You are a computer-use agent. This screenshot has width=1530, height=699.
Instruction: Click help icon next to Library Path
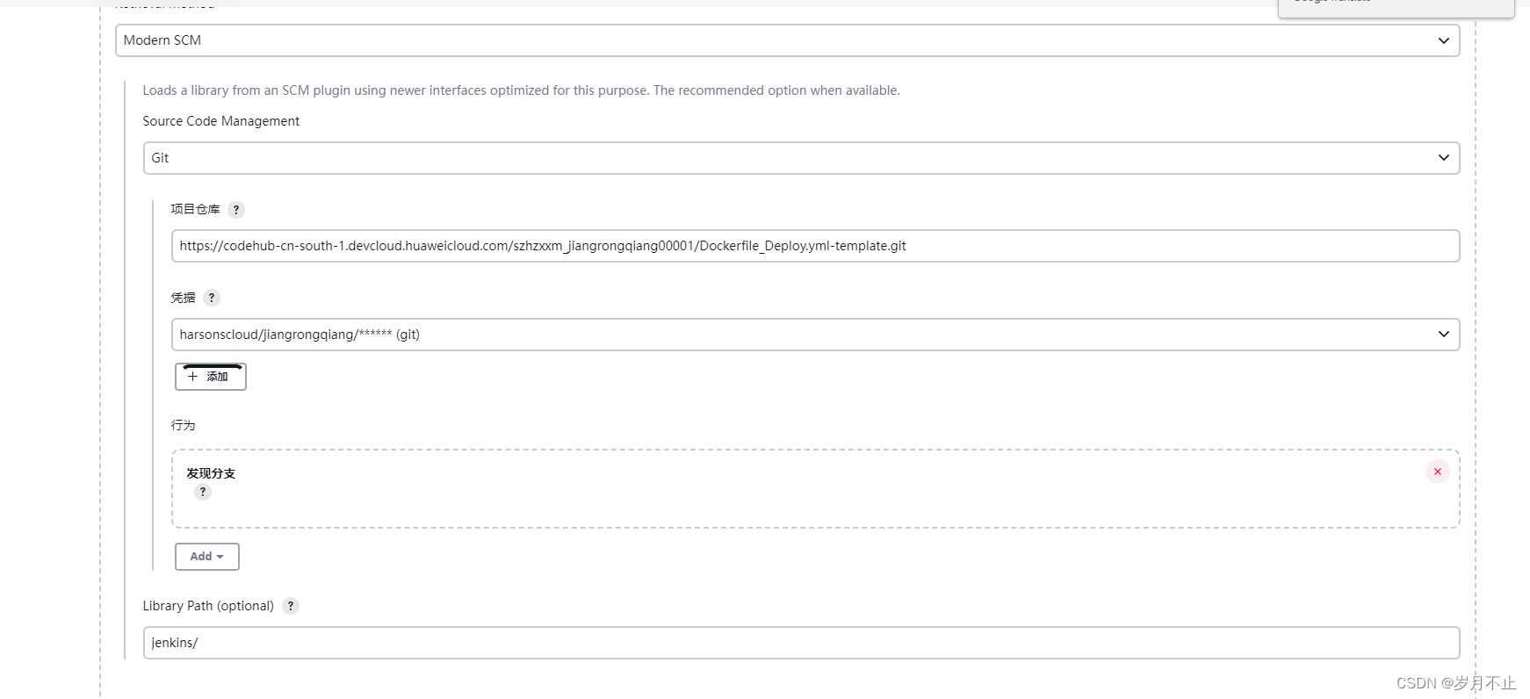click(291, 606)
